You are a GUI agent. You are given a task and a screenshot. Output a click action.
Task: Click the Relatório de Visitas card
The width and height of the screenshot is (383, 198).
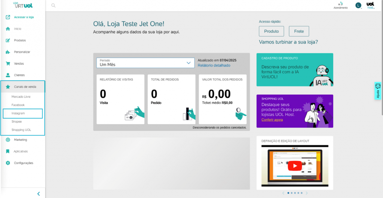point(120,99)
